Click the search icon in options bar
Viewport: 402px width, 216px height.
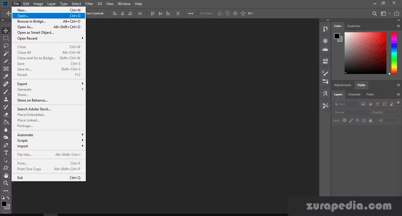(x=374, y=14)
